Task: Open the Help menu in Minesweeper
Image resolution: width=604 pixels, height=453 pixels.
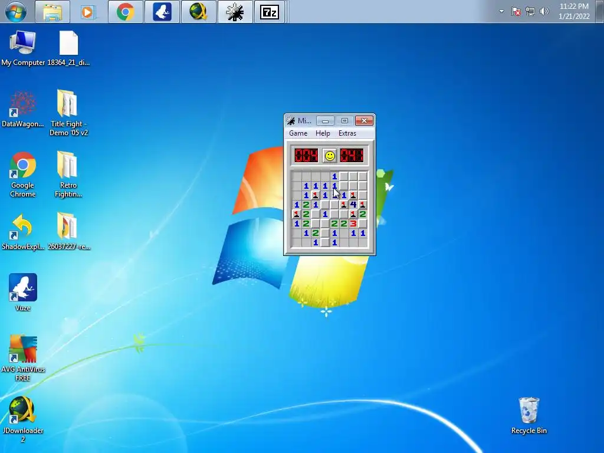Action: tap(323, 133)
